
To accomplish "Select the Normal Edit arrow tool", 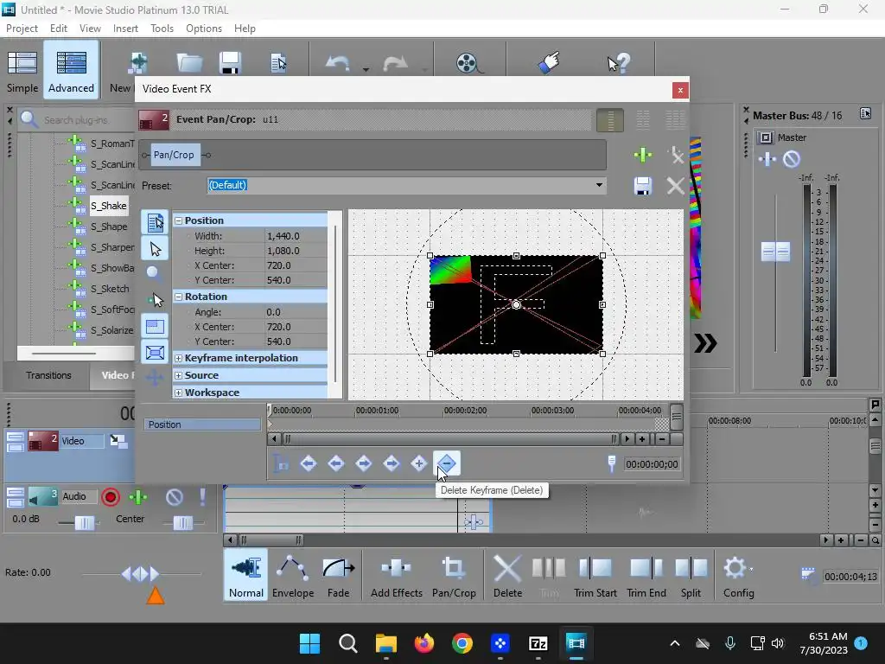I will [x=156, y=248].
